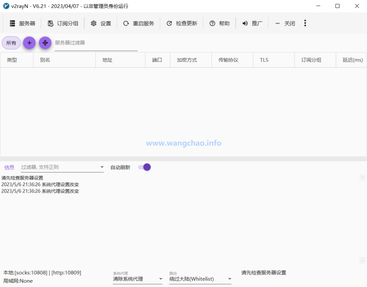
Task: Open the 服务器 servers menu
Action: pyautogui.click(x=22, y=23)
